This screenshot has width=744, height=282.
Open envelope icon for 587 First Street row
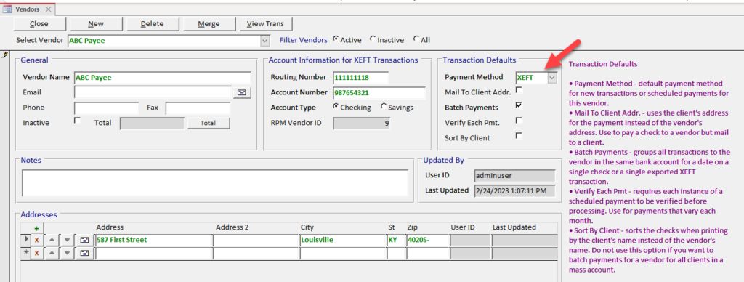(85, 241)
